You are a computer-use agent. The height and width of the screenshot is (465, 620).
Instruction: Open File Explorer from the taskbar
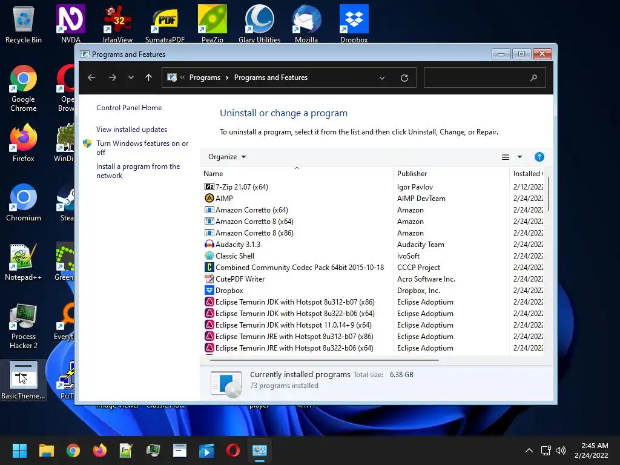(x=46, y=450)
